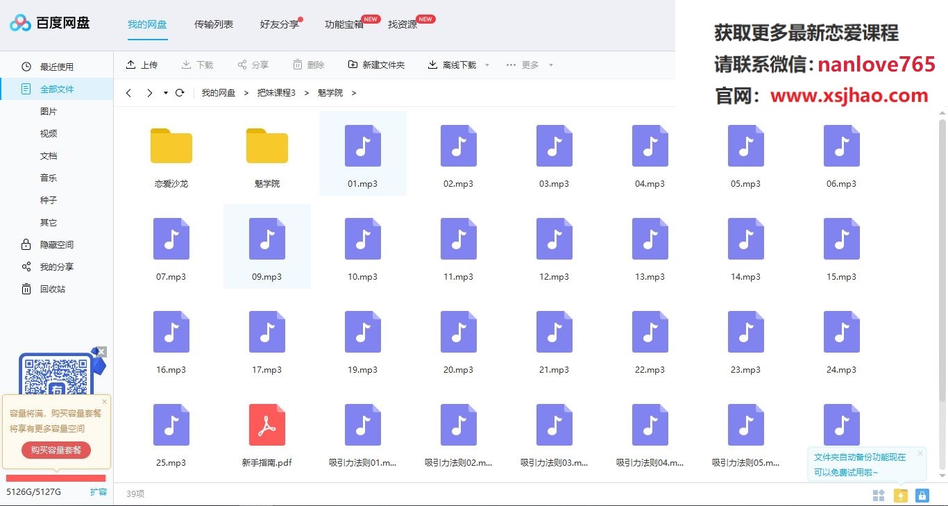Filter by 文档 category
Screen dimensions: 948x506
point(49,155)
